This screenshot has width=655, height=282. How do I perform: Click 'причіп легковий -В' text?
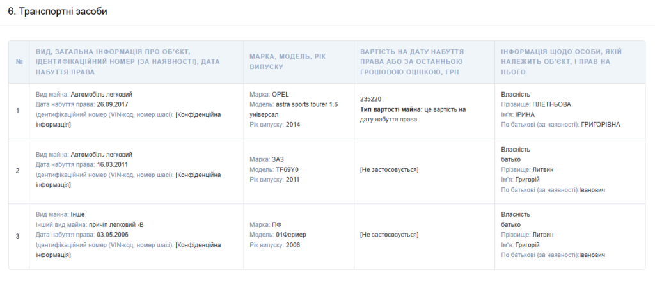coord(116,224)
